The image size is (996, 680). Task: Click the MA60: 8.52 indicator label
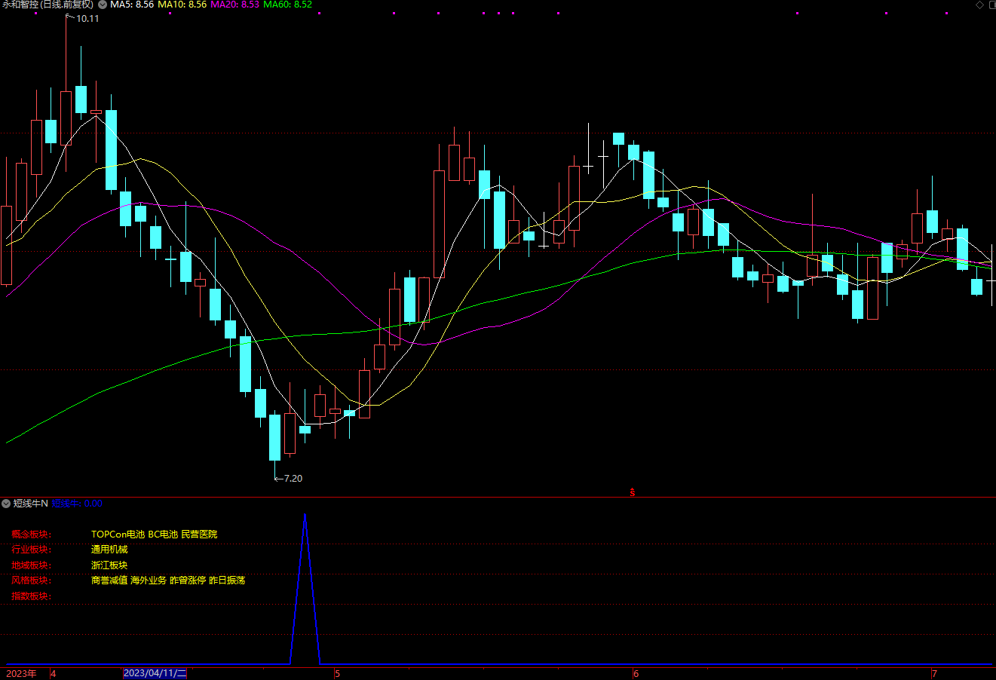click(x=287, y=5)
